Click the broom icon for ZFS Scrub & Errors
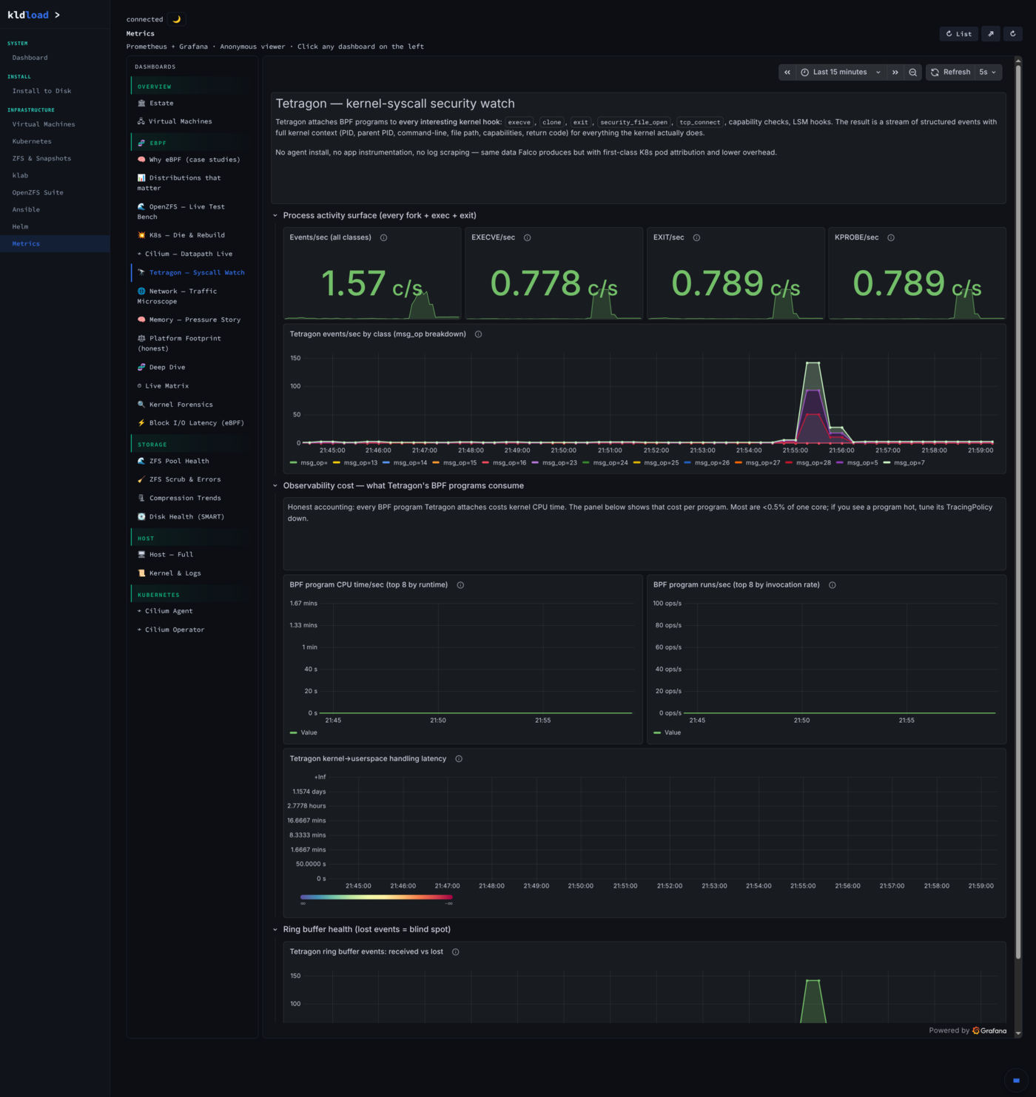The width and height of the screenshot is (1036, 1097). coord(141,480)
